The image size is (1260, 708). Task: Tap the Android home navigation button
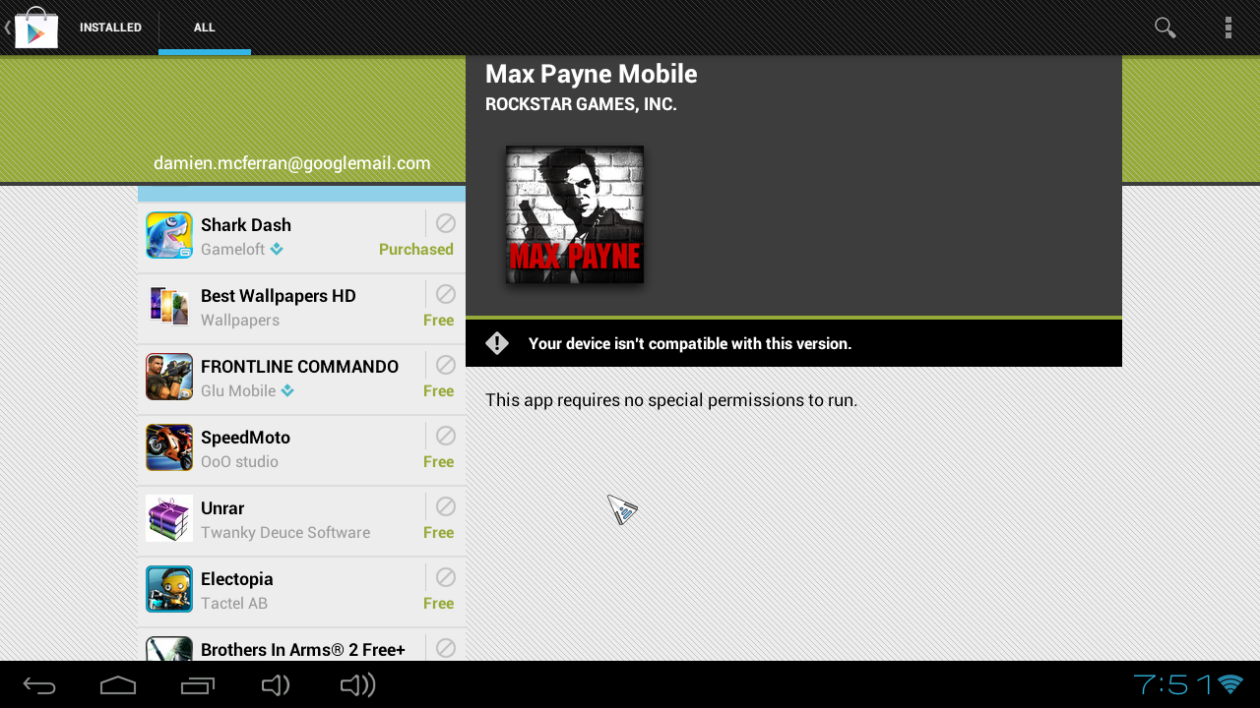click(118, 685)
